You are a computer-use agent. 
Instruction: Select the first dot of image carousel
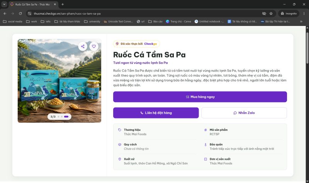pyautogui.click(x=59, y=117)
